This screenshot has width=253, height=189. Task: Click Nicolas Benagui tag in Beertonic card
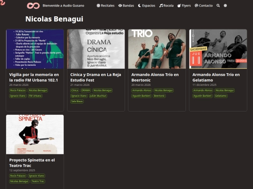point(164,91)
